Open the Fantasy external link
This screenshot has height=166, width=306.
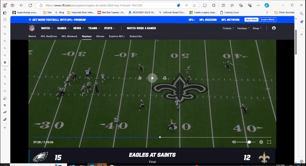[243, 28]
